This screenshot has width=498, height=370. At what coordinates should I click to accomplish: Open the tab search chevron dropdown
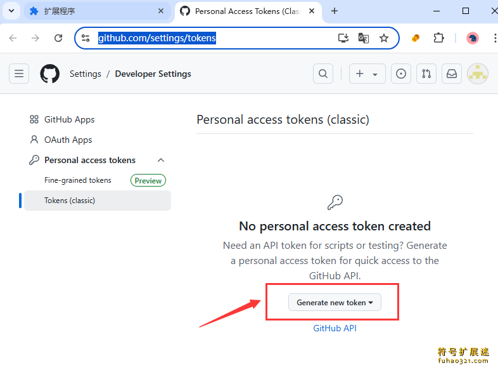point(11,11)
